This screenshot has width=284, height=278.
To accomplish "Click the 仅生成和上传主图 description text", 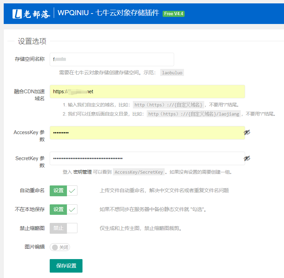I will tap(141, 228).
